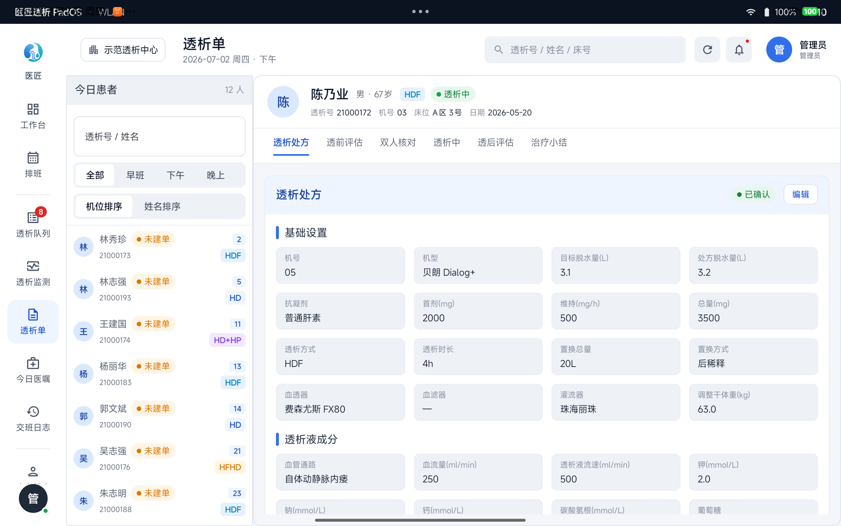Open the 排班 scheduling calendar icon

33,158
